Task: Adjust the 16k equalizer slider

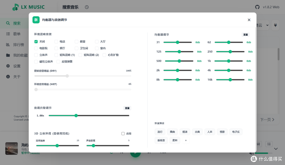Action: pyautogui.click(x=230, y=80)
